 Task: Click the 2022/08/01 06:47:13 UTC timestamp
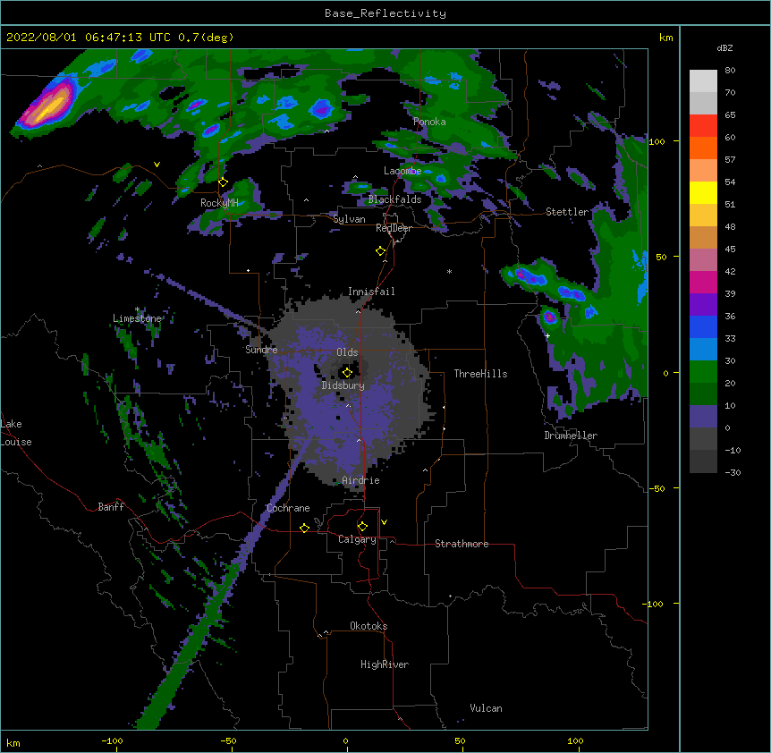click(x=89, y=38)
